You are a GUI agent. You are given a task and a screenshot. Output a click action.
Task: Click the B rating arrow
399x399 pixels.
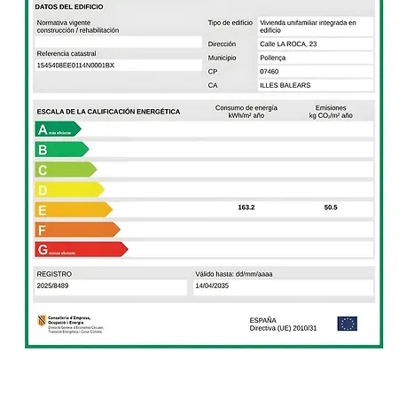click(x=62, y=149)
